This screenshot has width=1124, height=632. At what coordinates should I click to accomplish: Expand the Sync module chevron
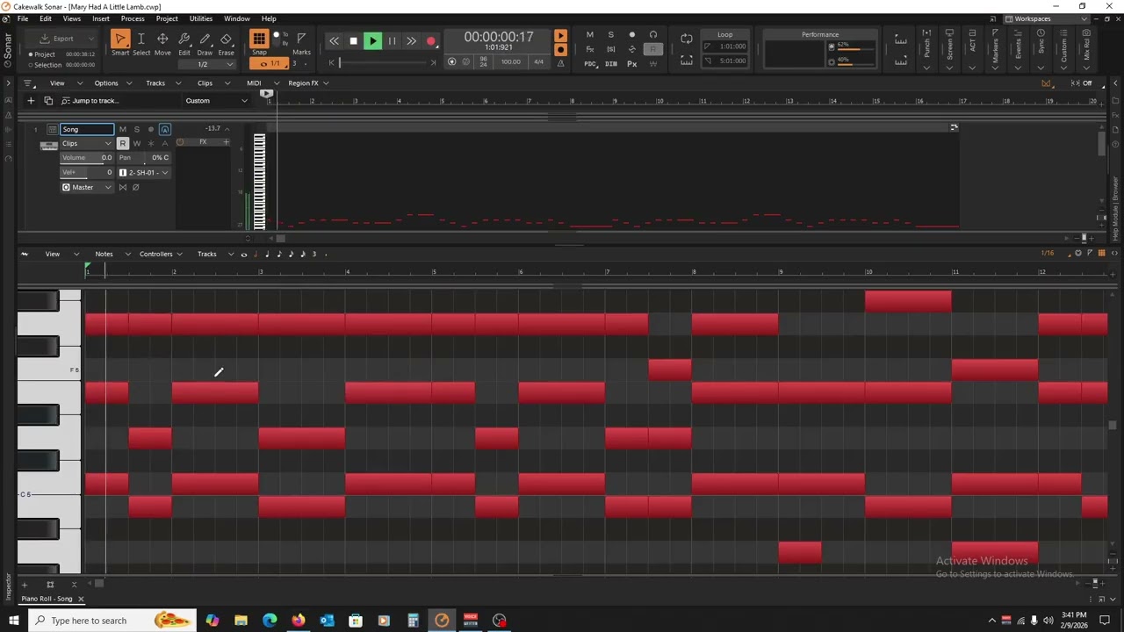click(x=1041, y=68)
